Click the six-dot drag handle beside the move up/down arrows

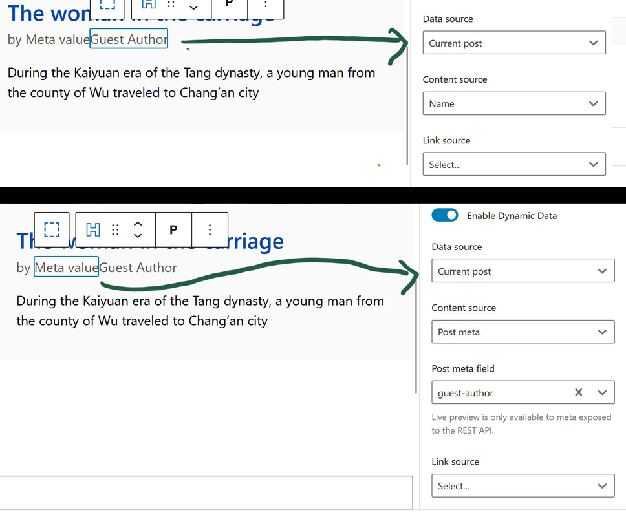pos(115,230)
